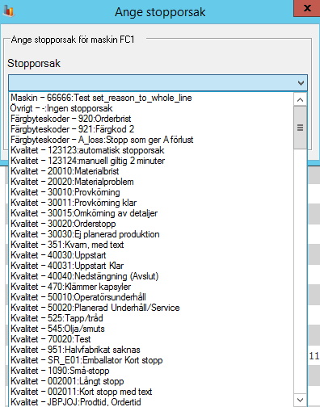Choose Färgbyteskoder – 921:Färgkod 2
Viewport: 320px width, 407px height.
151,129
